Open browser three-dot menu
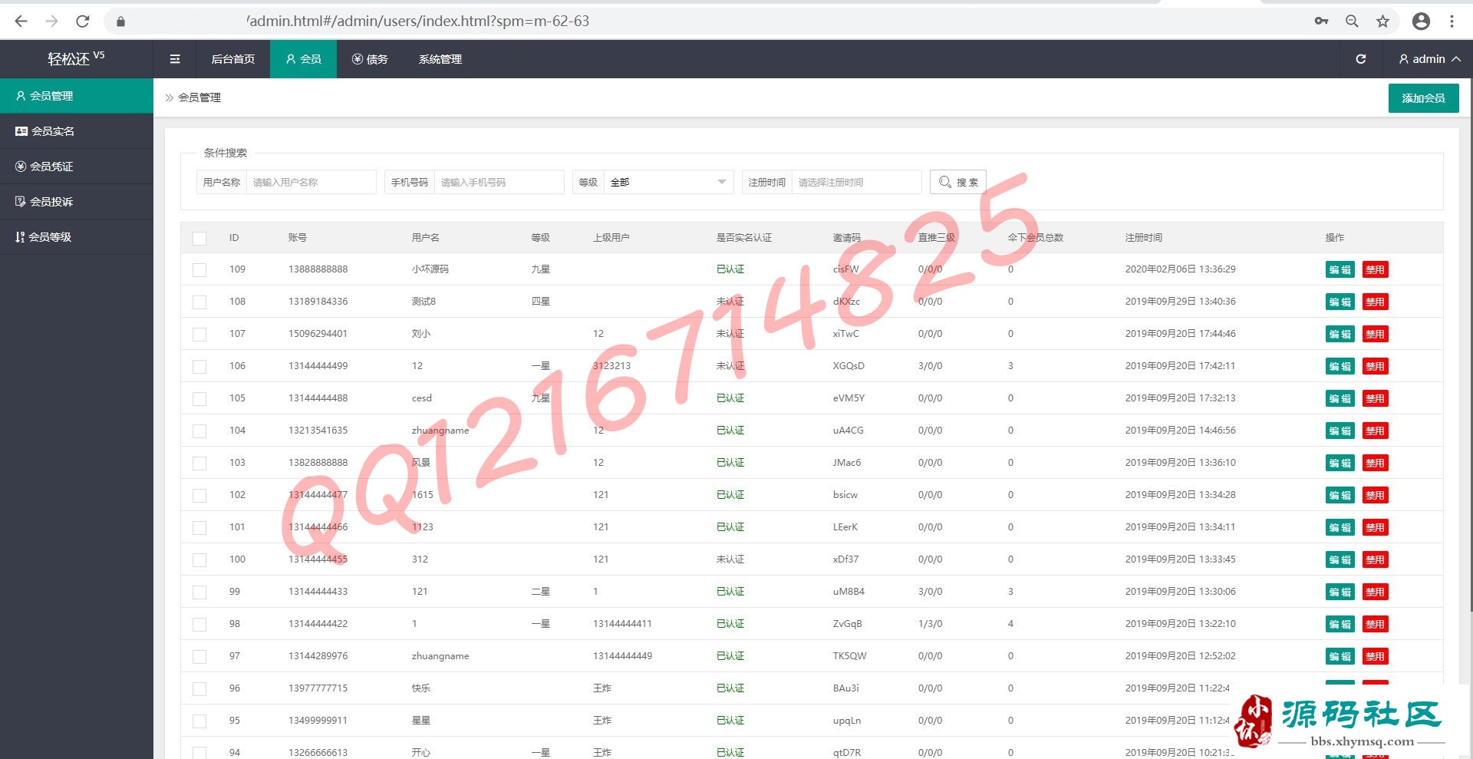The width and height of the screenshot is (1473, 759). (x=1452, y=21)
